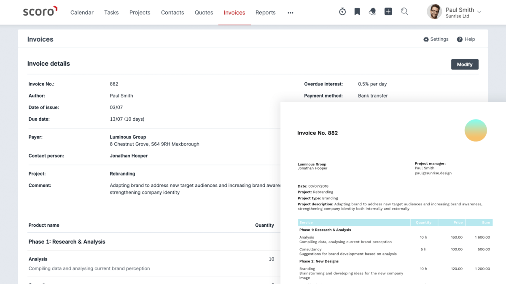This screenshot has width=506, height=284.
Task: Click the Phase 1: Research & Analysis row
Action: pyautogui.click(x=67, y=242)
